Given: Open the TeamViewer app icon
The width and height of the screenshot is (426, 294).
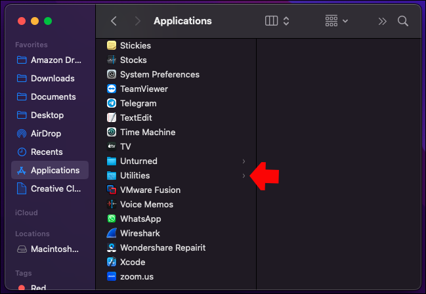Looking at the screenshot, I should tap(112, 89).
